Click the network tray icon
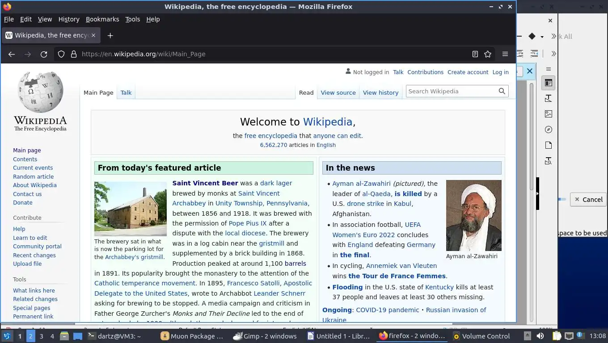This screenshot has width=608, height=343. (569, 336)
